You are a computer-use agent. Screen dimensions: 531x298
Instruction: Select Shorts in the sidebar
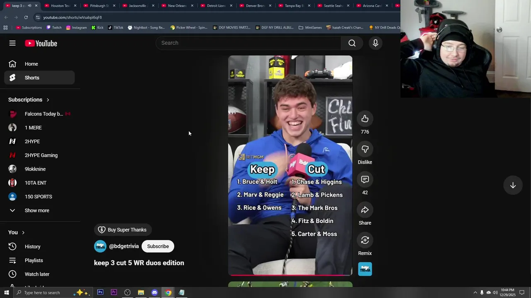39,78
